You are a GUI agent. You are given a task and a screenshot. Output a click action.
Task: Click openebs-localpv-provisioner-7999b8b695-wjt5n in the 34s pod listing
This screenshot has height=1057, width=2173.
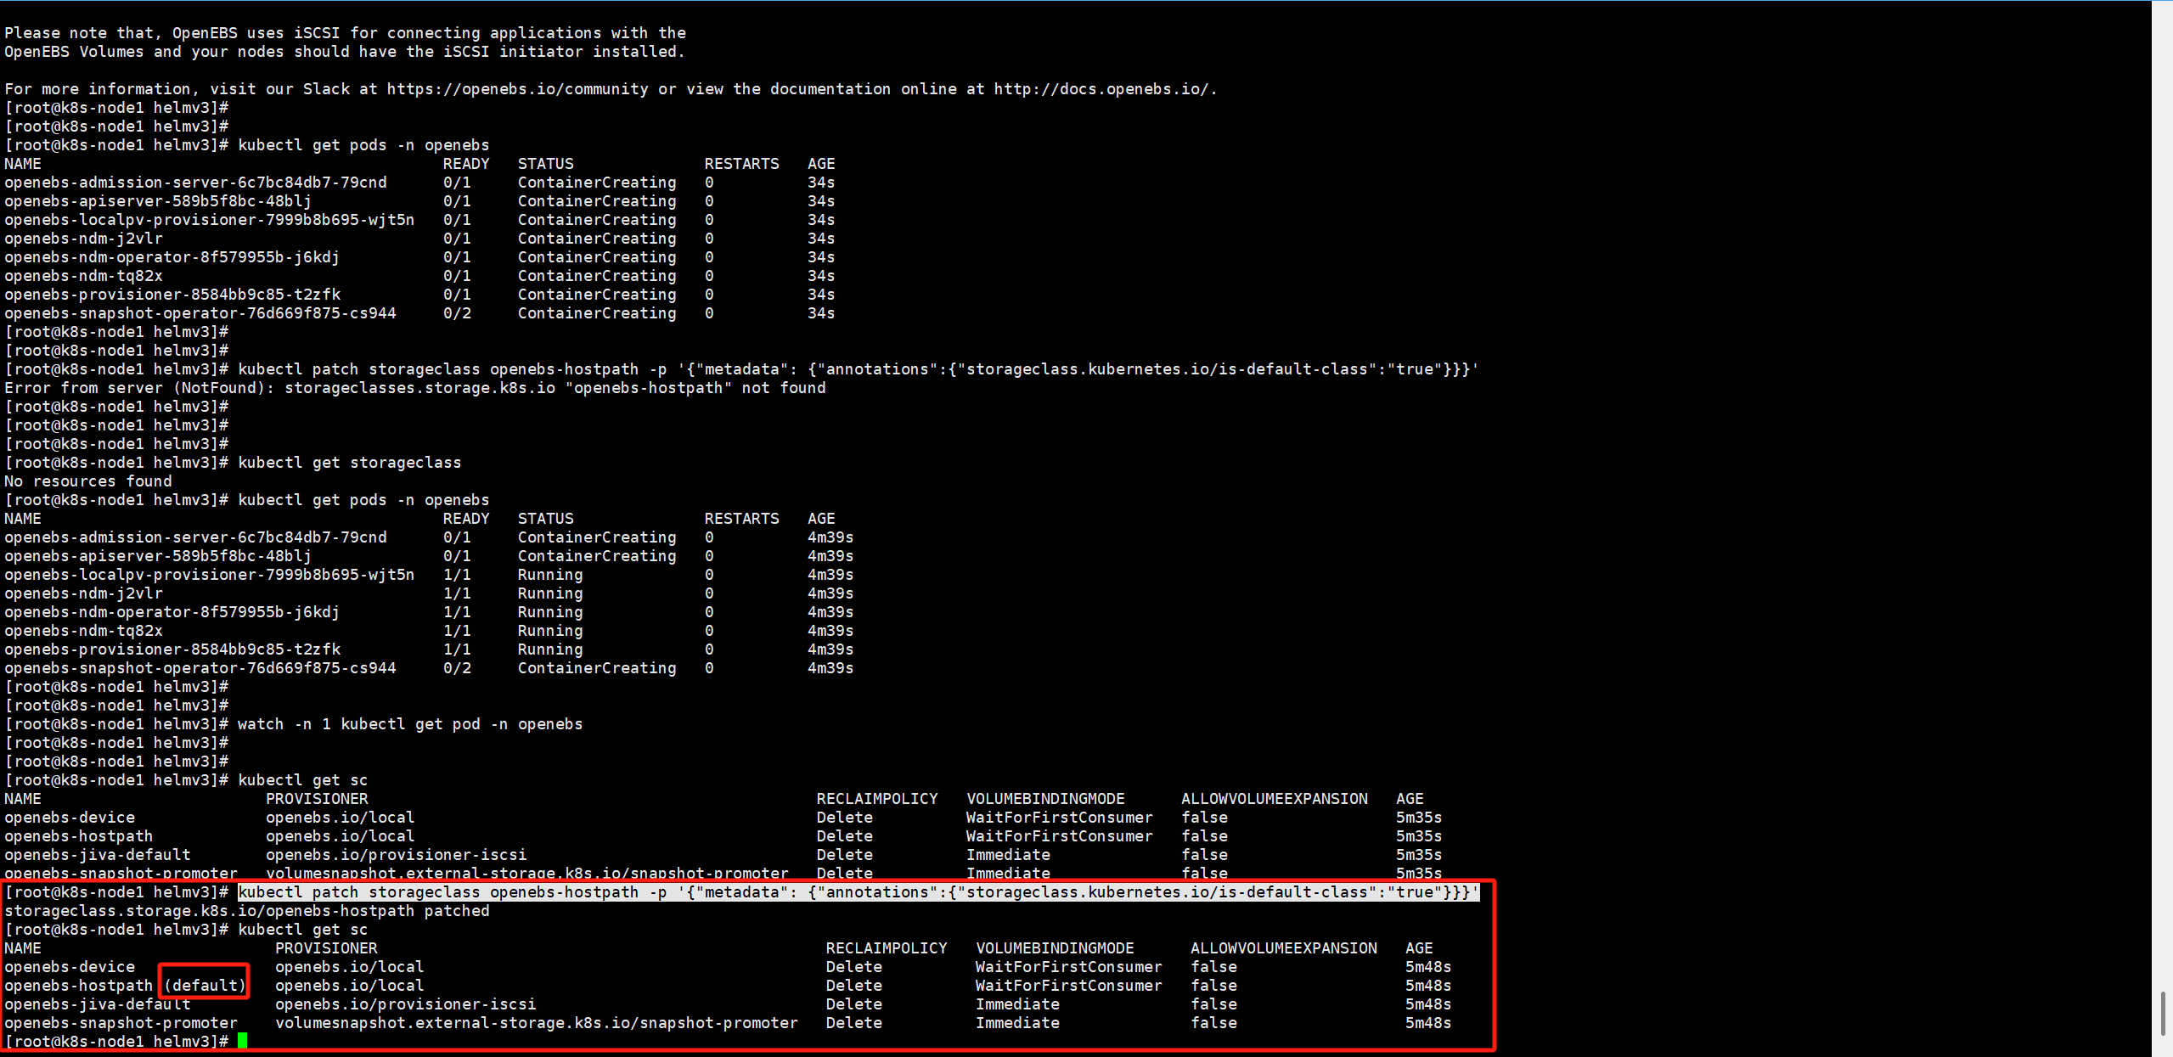click(210, 219)
